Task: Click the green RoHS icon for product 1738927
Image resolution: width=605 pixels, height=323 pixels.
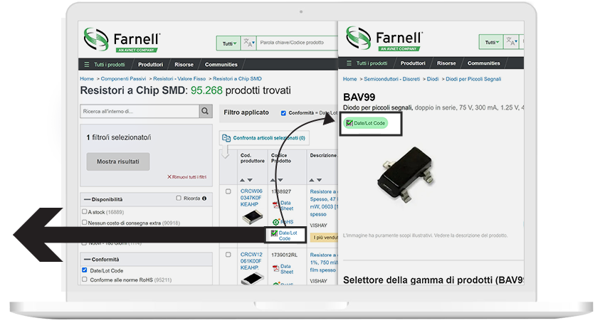Action: [276, 222]
